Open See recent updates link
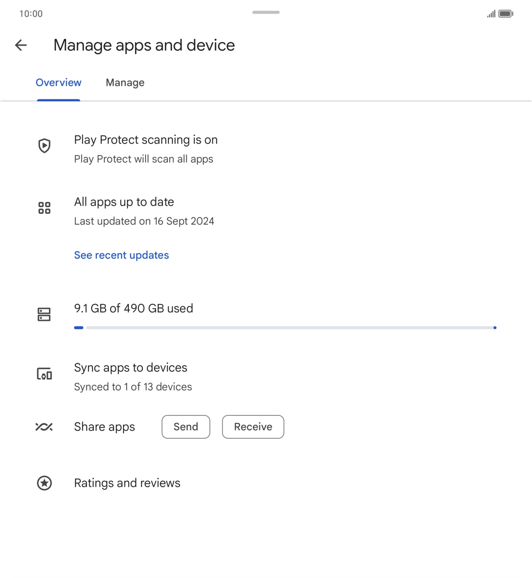Screen dimensions: 532x578 click(x=121, y=255)
